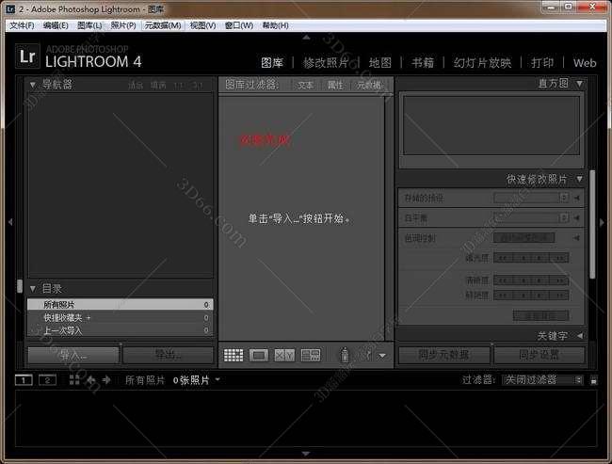The height and width of the screenshot is (464, 612).
Task: Decrease 鲜艳度 by large step
Action: pyautogui.click(x=503, y=296)
